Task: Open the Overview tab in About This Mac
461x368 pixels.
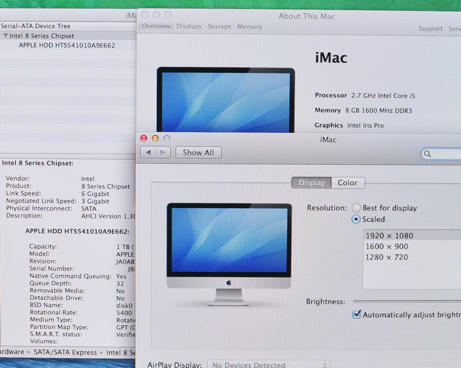Action: point(156,26)
